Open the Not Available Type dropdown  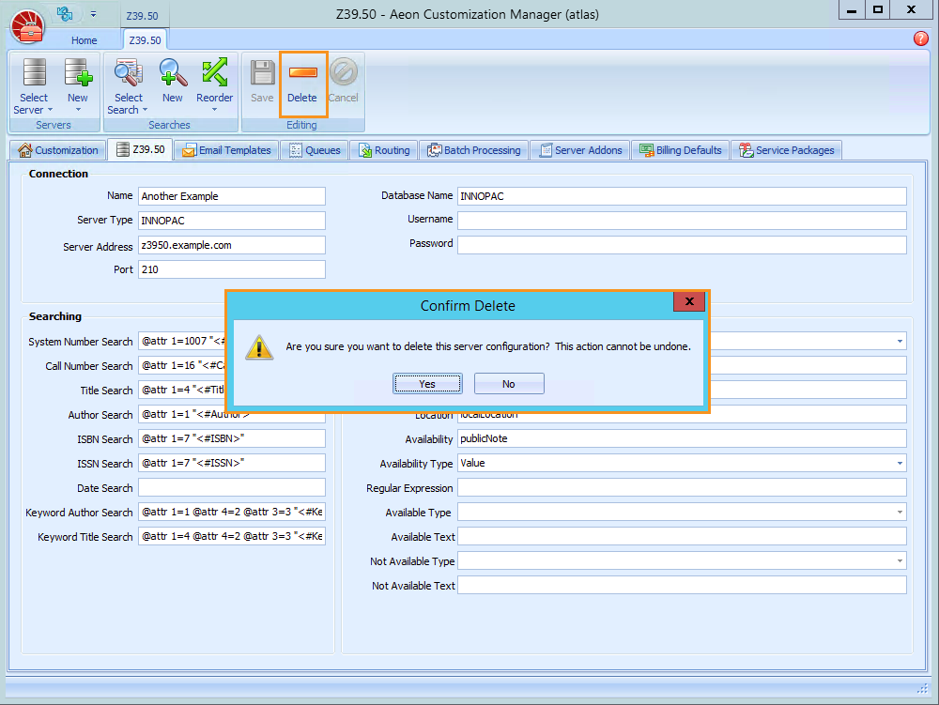click(x=899, y=560)
